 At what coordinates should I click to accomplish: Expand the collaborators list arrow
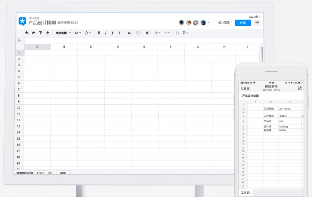pos(208,23)
